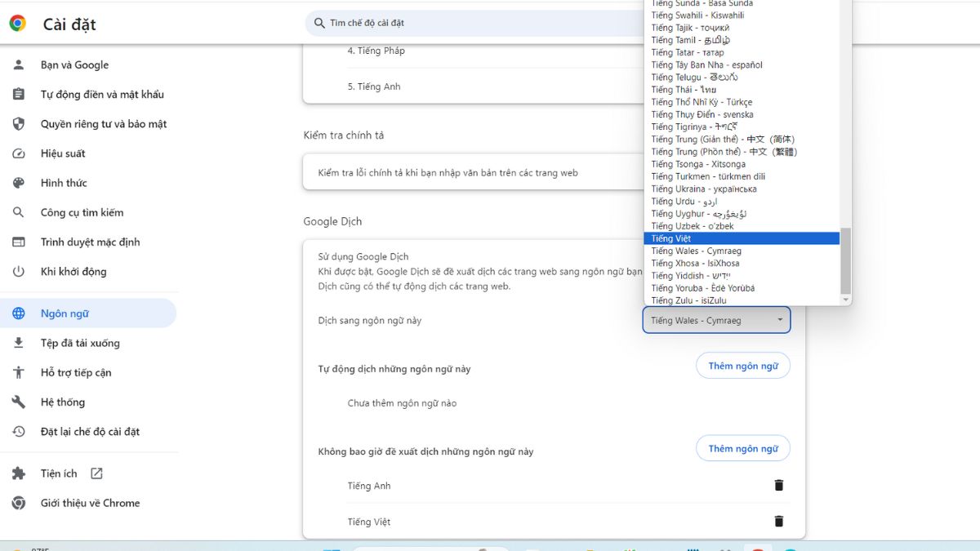Click the puzzle icon for Tiện ích
Screen dimensions: 980x551
click(x=19, y=473)
